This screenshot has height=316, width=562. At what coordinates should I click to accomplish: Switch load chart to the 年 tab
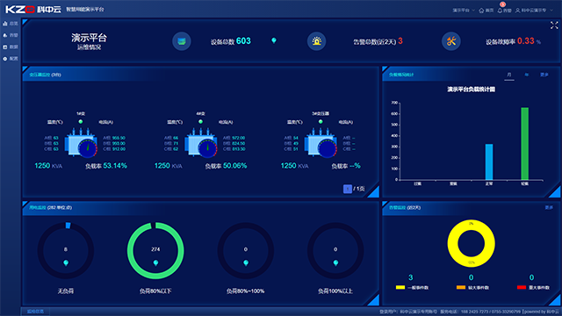pyautogui.click(x=527, y=75)
